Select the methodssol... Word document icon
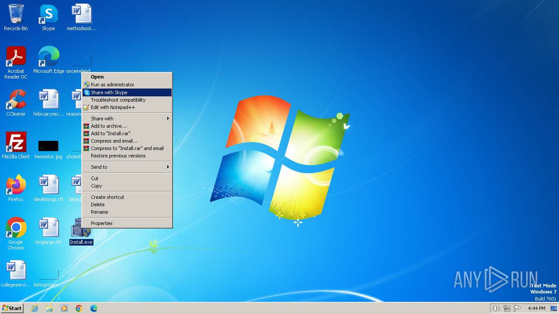 click(81, 17)
